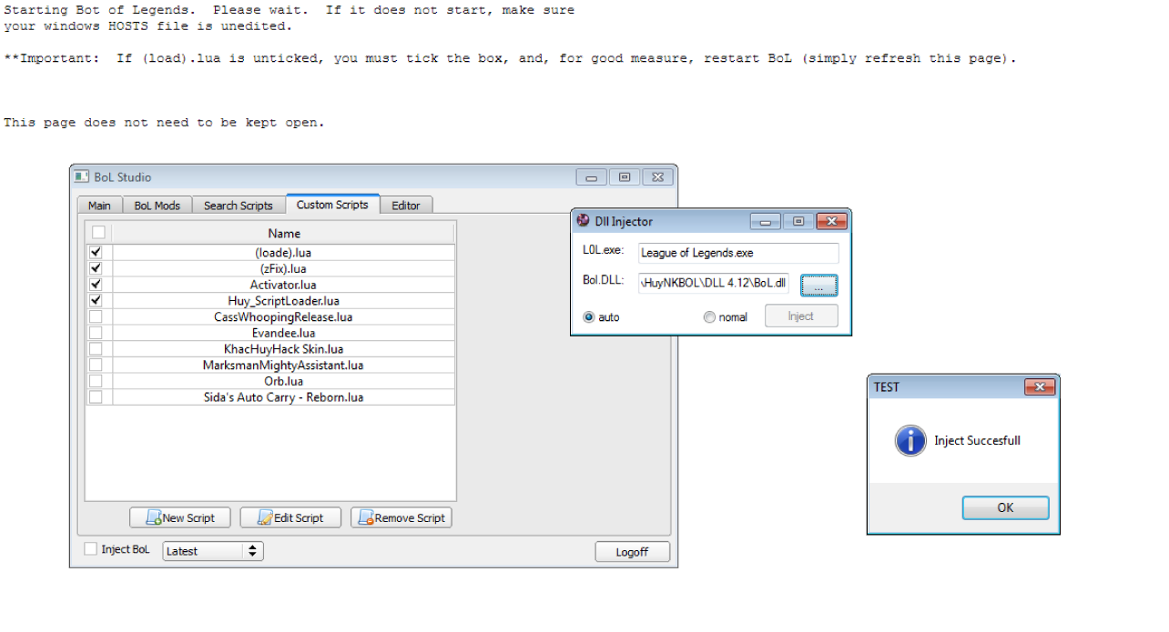Viewport: 1169px width, 632px height.
Task: Click the New Script button
Action: pyautogui.click(x=180, y=517)
